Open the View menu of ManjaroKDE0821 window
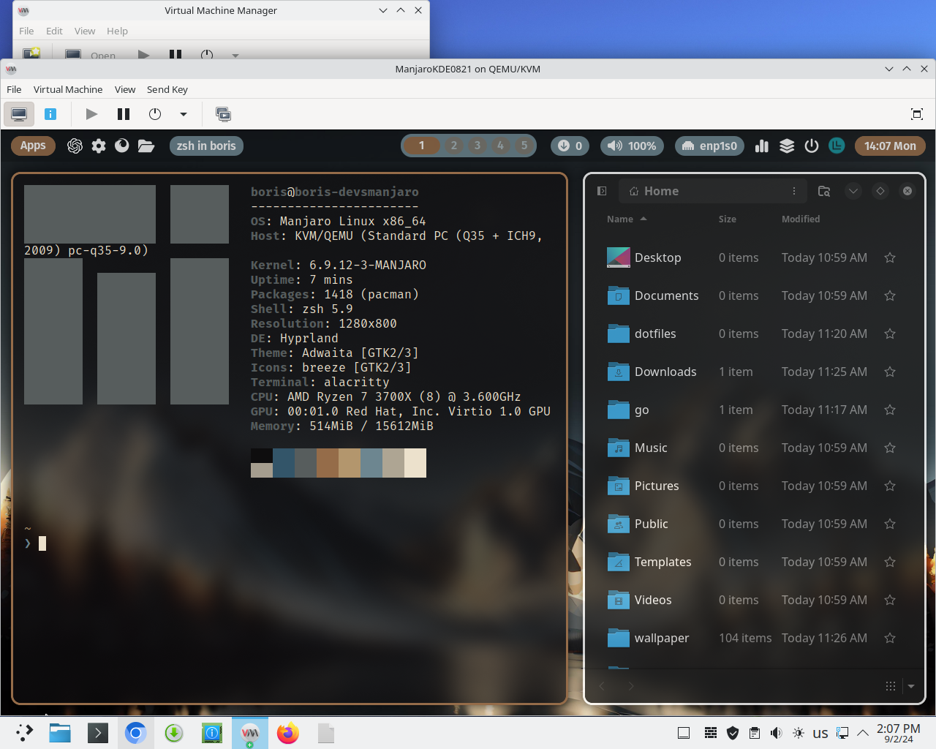The height and width of the screenshot is (749, 936). point(125,89)
